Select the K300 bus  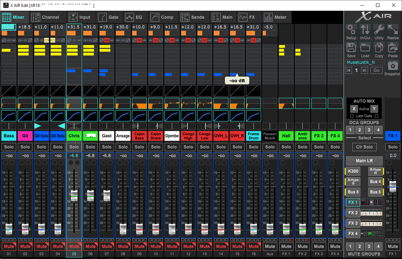point(353,171)
